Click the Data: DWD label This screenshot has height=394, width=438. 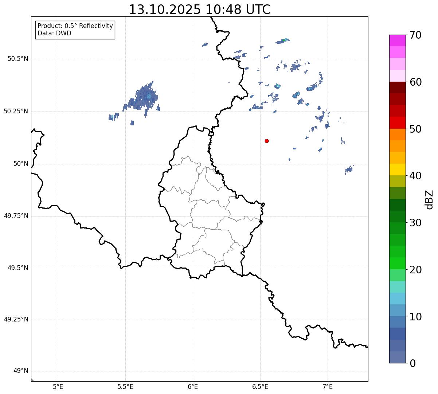(54, 33)
